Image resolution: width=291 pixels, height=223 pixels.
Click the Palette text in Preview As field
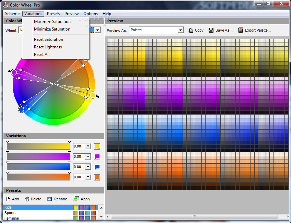136,30
